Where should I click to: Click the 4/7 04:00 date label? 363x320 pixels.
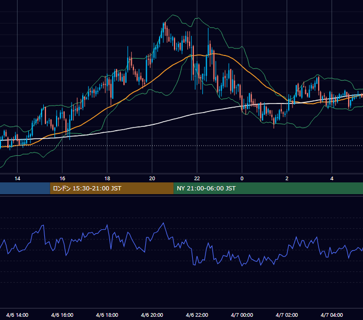(x=332, y=315)
